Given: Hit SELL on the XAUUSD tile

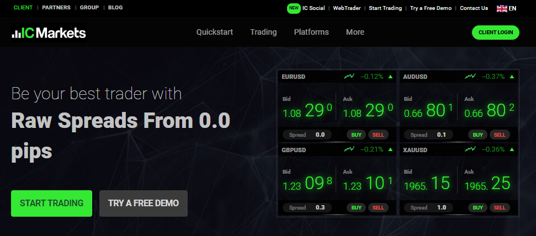Looking at the screenshot, I should click(499, 207).
